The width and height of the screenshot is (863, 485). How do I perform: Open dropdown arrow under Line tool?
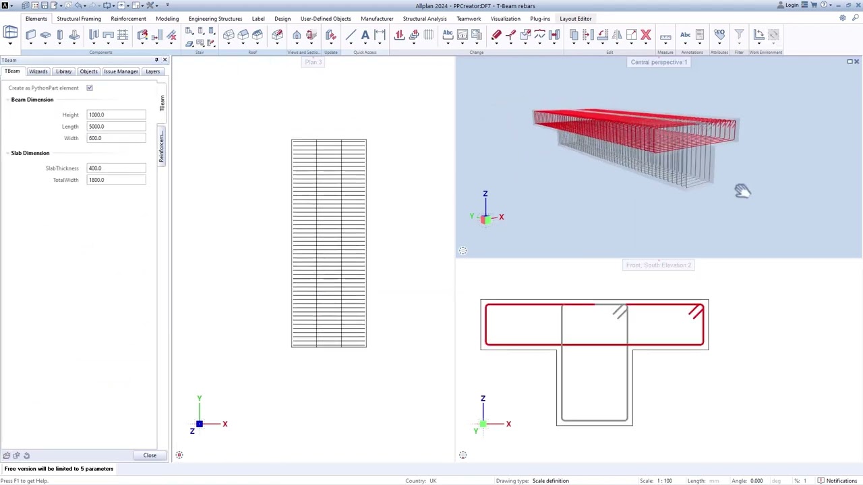351,44
